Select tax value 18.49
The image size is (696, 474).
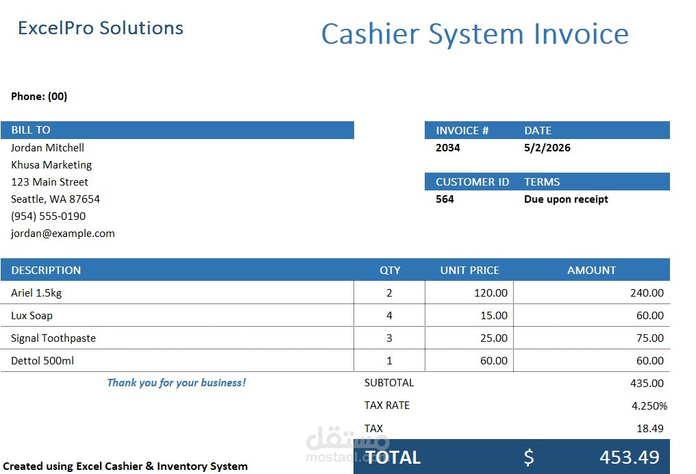coord(650,428)
